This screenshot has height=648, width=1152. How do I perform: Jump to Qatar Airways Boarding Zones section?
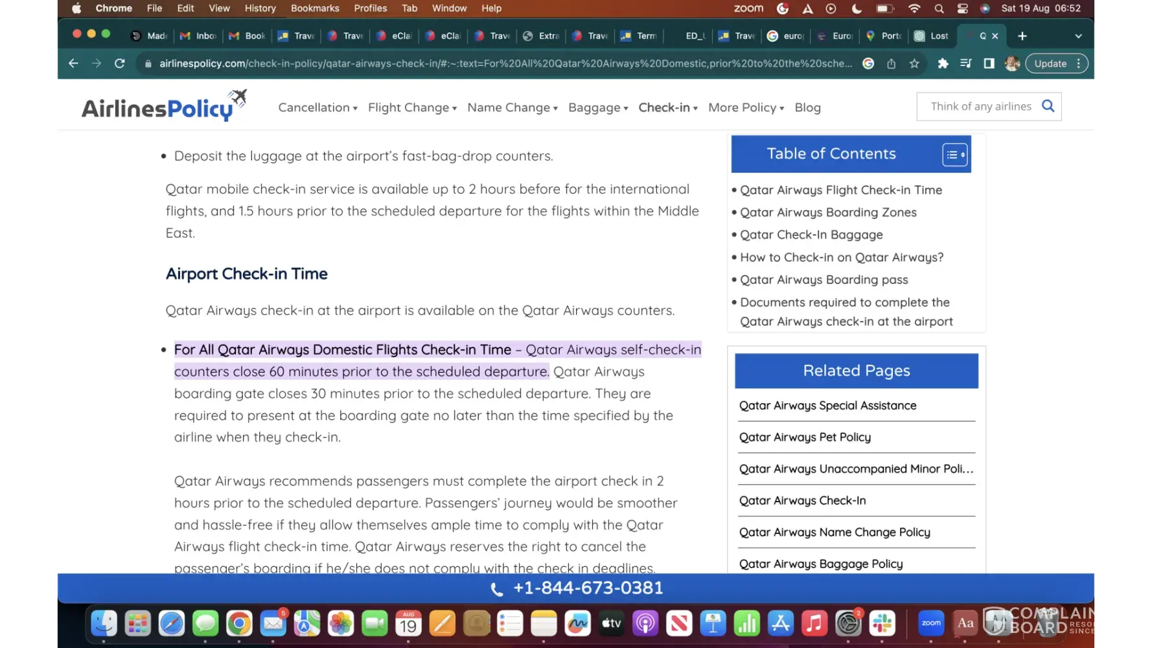[828, 213]
